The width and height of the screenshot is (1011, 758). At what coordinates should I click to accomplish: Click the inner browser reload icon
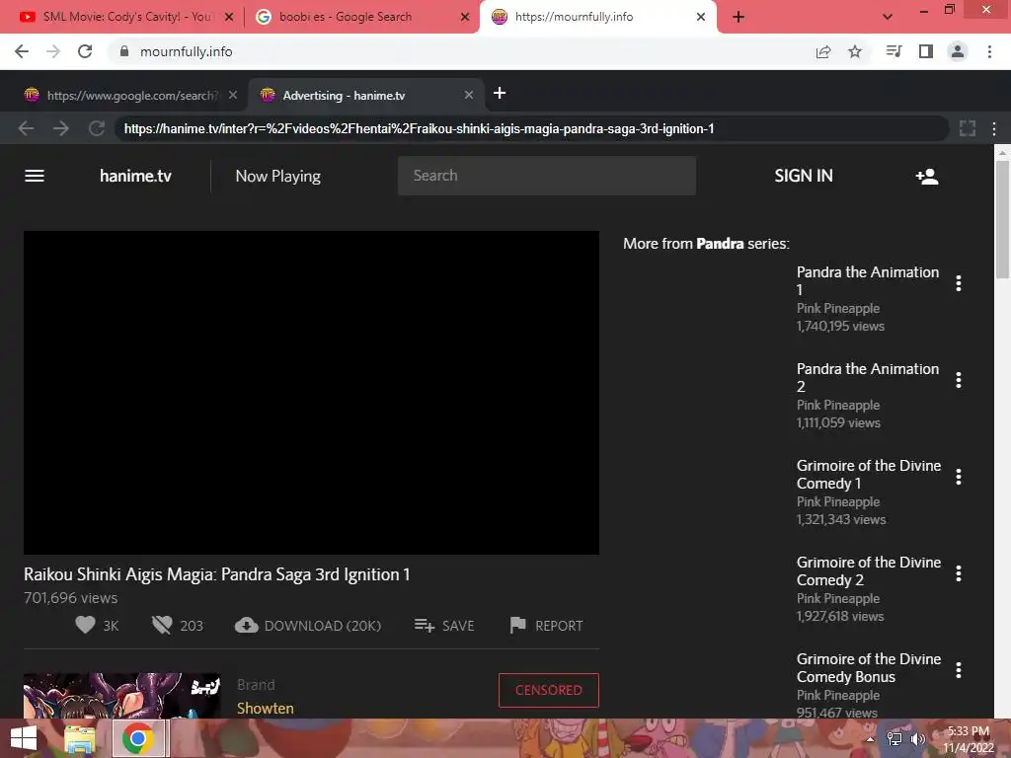[x=97, y=128]
